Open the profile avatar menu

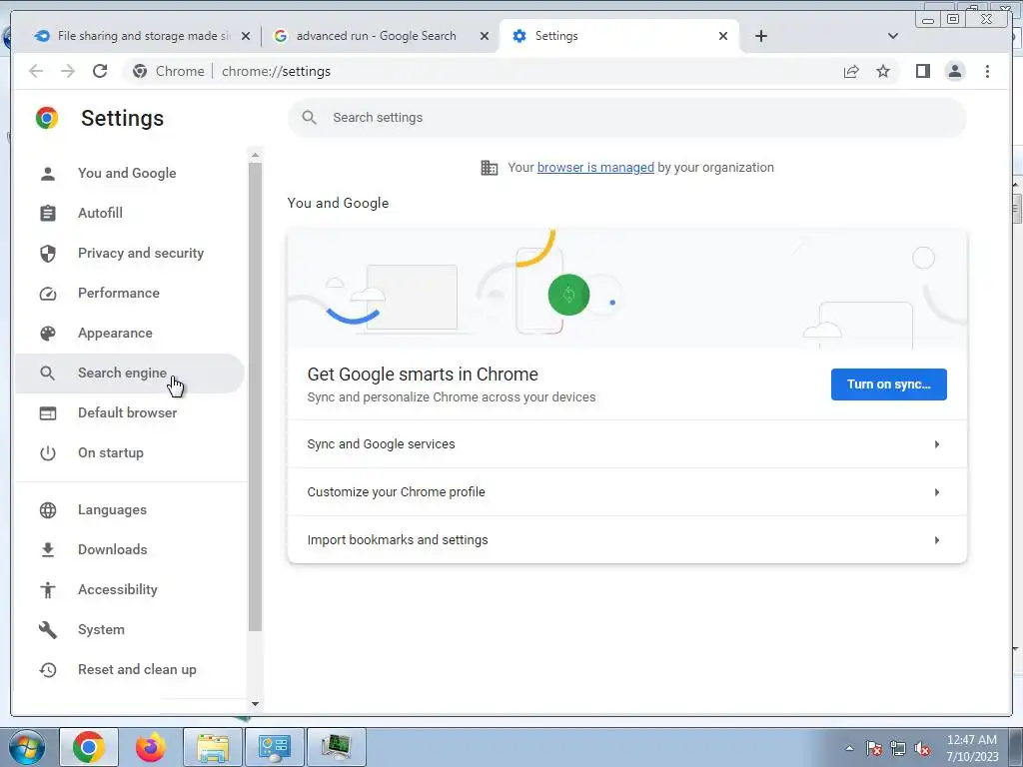pyautogui.click(x=954, y=71)
